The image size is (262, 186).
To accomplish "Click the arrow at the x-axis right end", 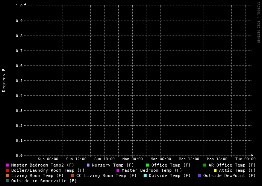I will (x=252, y=155).
